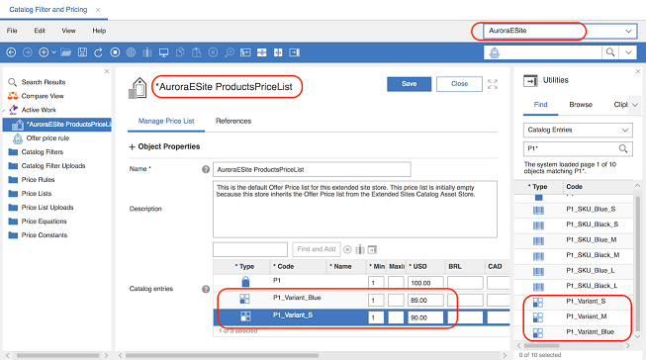This screenshot has height=360, width=646.
Task: Open Compare View in the explorer
Action: pyautogui.click(x=43, y=96)
